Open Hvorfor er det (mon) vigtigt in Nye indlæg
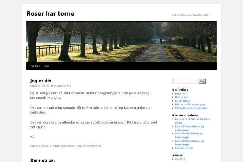This screenshot has height=162, width=243. coord(190,104)
